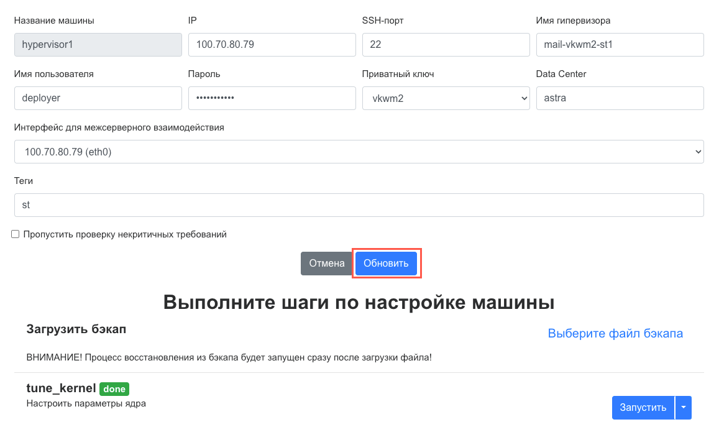Select the Имя пользователя field with deployer
This screenshot has width=719, height=427.
(98, 98)
